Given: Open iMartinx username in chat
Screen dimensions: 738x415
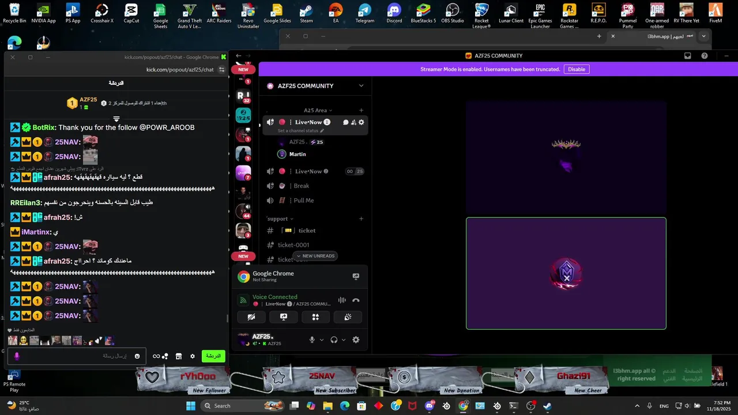Looking at the screenshot, I should pyautogui.click(x=36, y=232).
